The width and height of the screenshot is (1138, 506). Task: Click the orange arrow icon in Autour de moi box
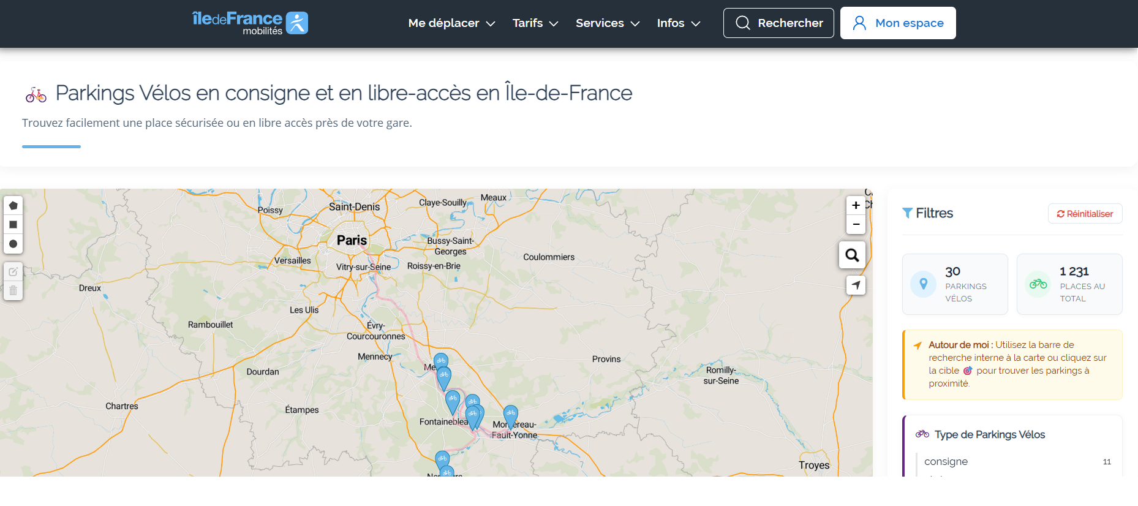tap(918, 346)
